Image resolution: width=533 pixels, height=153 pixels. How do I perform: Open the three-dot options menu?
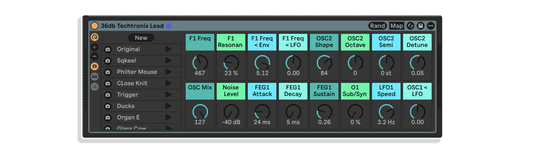pyautogui.click(x=431, y=26)
